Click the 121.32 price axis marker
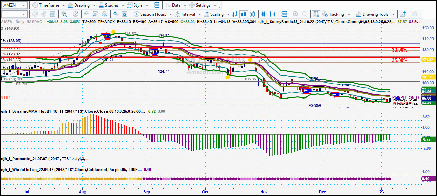The height and width of the screenshot is (196, 437). pyautogui.click(x=428, y=60)
